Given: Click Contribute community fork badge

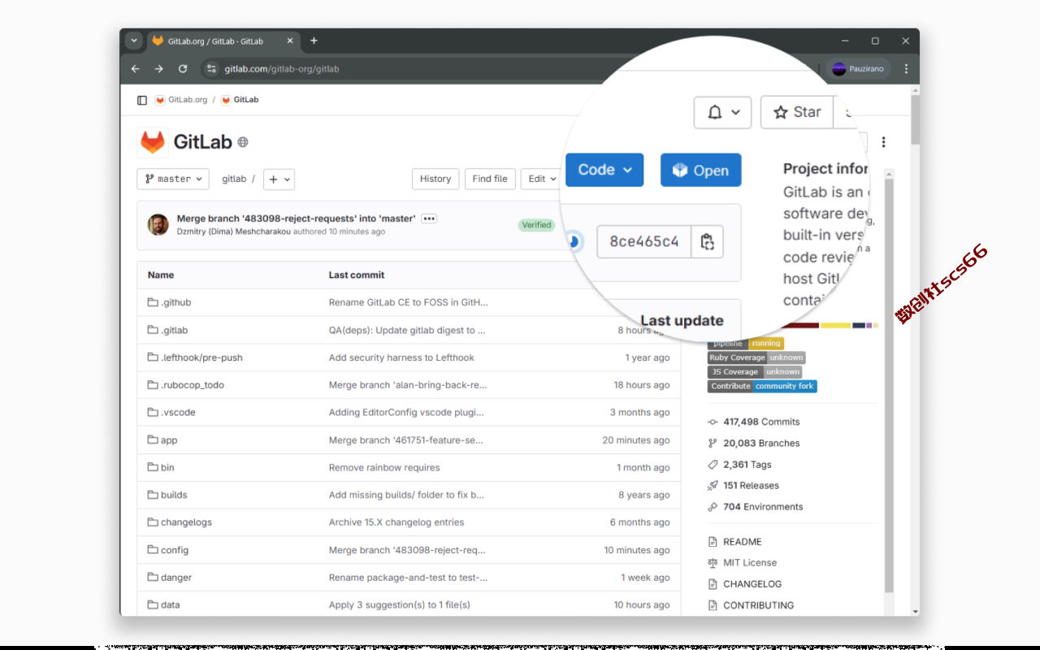Looking at the screenshot, I should [762, 386].
